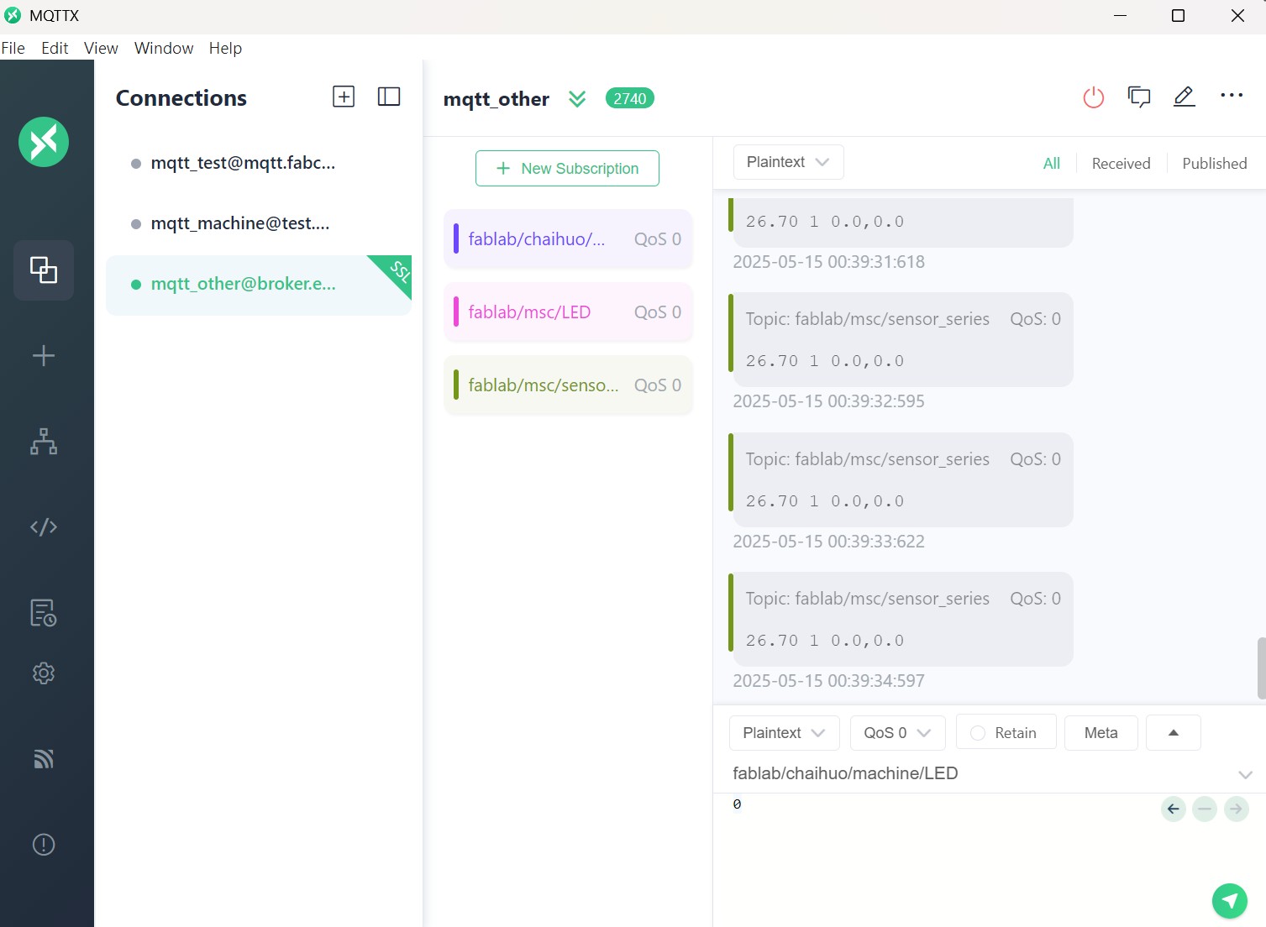Open the RSS feed icon in sidebar
This screenshot has width=1266, height=927.
click(44, 759)
